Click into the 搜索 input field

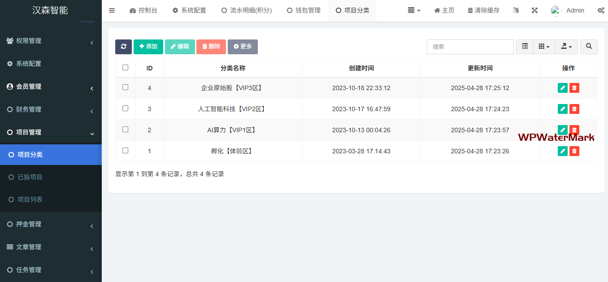point(470,47)
